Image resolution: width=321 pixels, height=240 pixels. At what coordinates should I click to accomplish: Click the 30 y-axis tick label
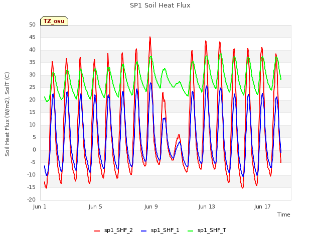[32, 75]
